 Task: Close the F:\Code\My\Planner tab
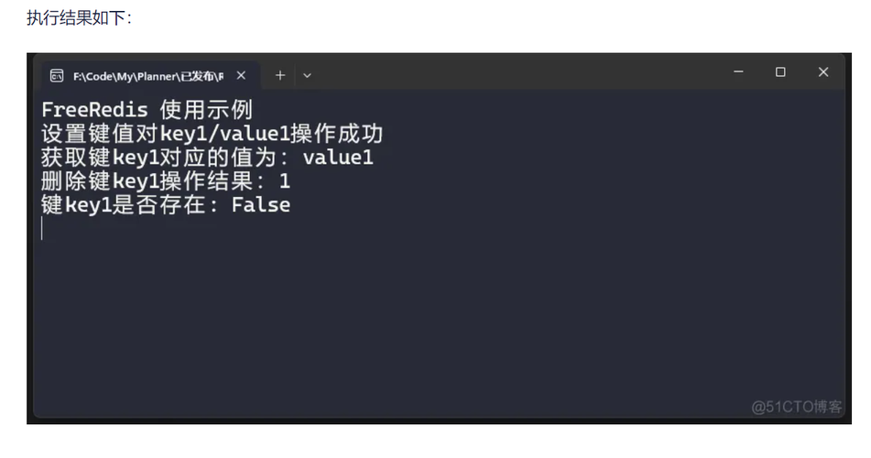(x=241, y=75)
